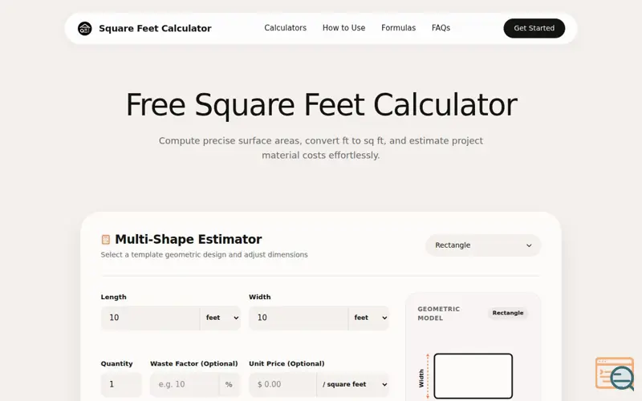Open the Length unit feet dropdown

coord(221,318)
